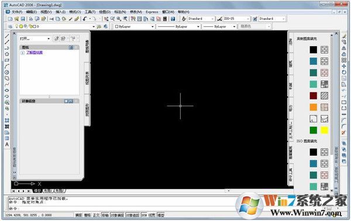351x221 pixels.
Task: Switch to the 布局1 layout tab
Action: (x=48, y=191)
